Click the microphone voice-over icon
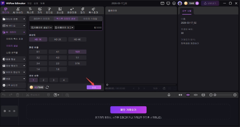240x127 pixels. coord(169,95)
